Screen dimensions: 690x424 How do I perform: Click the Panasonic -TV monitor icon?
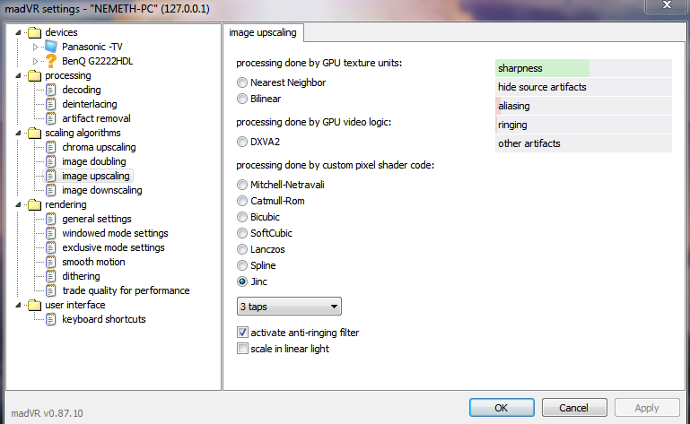click(x=51, y=47)
